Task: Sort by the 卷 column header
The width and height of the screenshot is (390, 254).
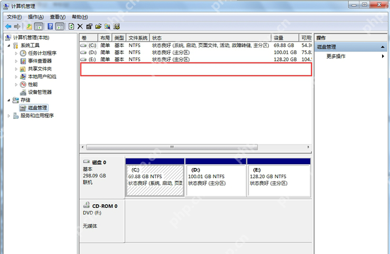Action: (88, 38)
